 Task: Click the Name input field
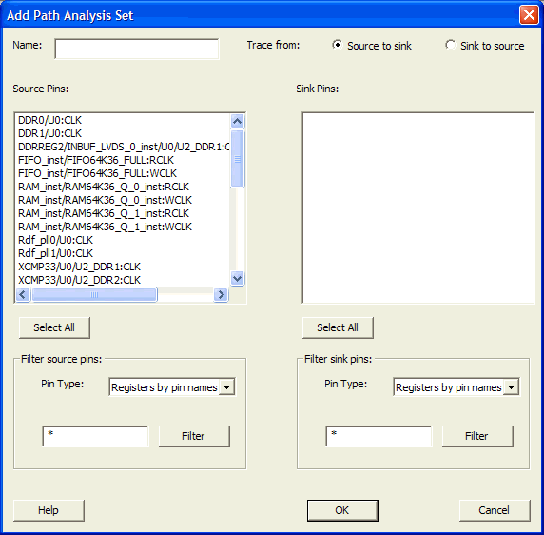coord(137,49)
